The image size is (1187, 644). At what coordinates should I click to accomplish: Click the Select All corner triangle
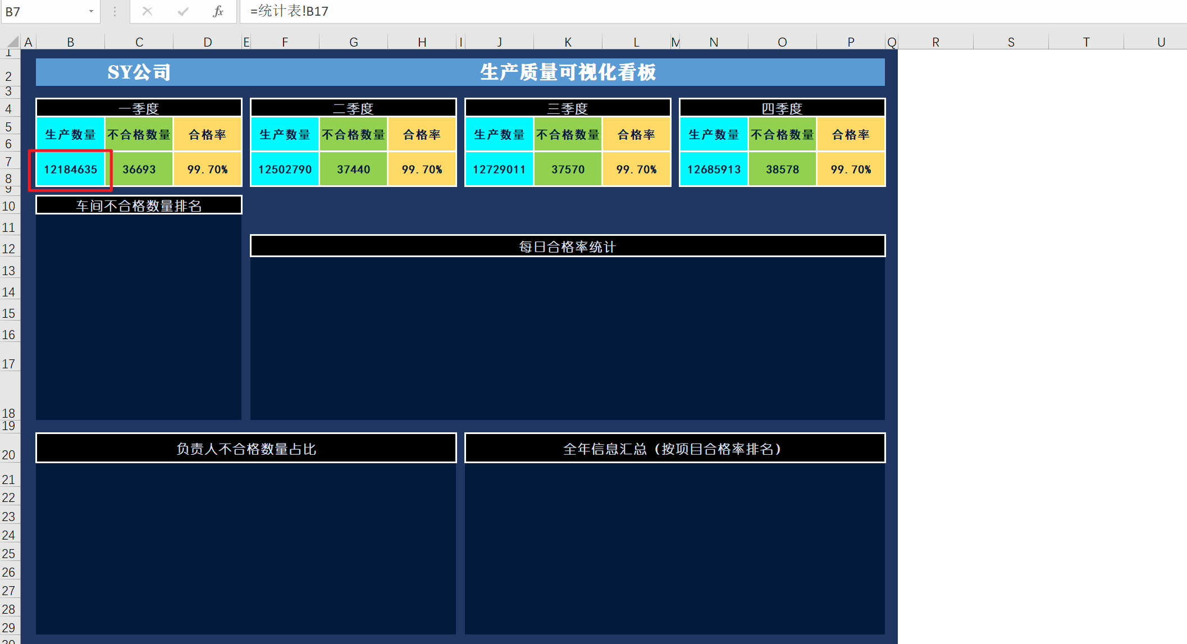tap(12, 42)
